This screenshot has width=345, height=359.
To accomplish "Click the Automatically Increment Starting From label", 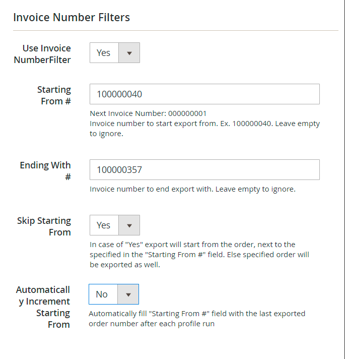I will [43, 307].
